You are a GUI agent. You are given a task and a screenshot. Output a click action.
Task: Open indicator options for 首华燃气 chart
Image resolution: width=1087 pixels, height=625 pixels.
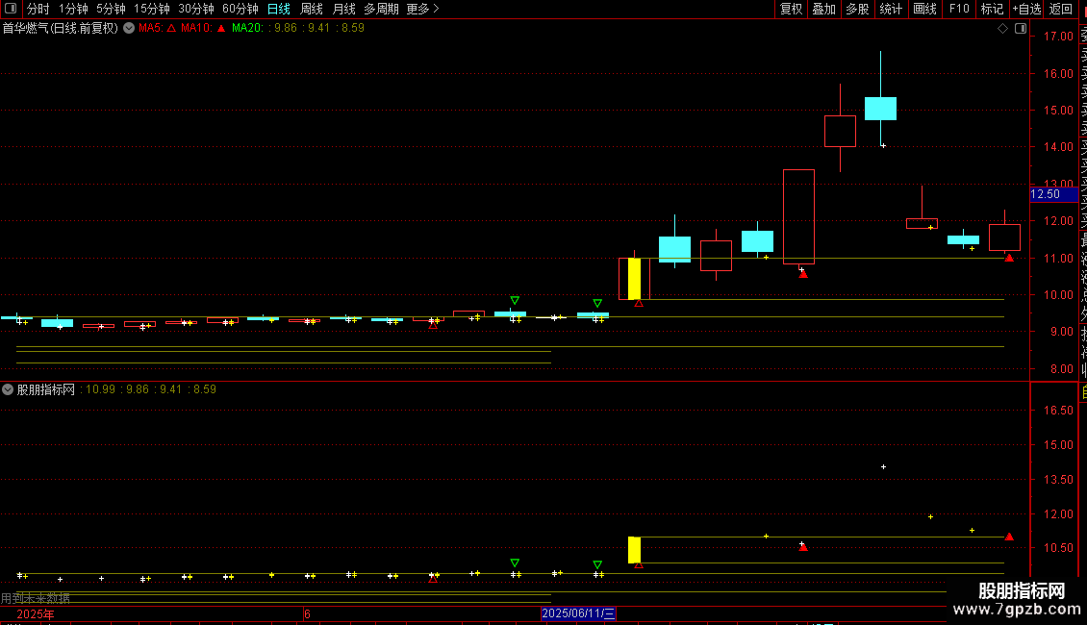[x=129, y=28]
